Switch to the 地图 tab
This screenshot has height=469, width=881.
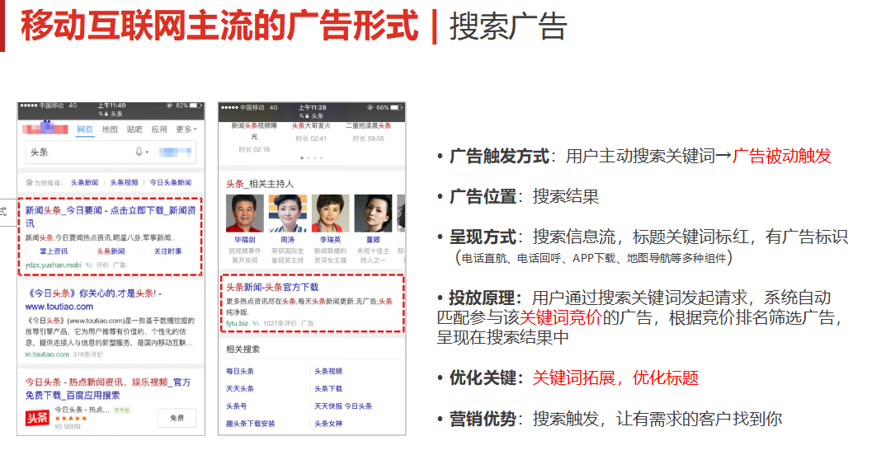point(110,129)
